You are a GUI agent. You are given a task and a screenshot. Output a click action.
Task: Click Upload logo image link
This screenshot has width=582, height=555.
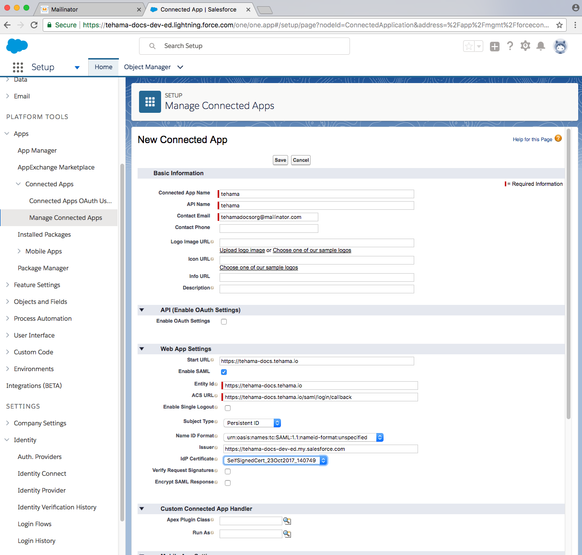[242, 250]
